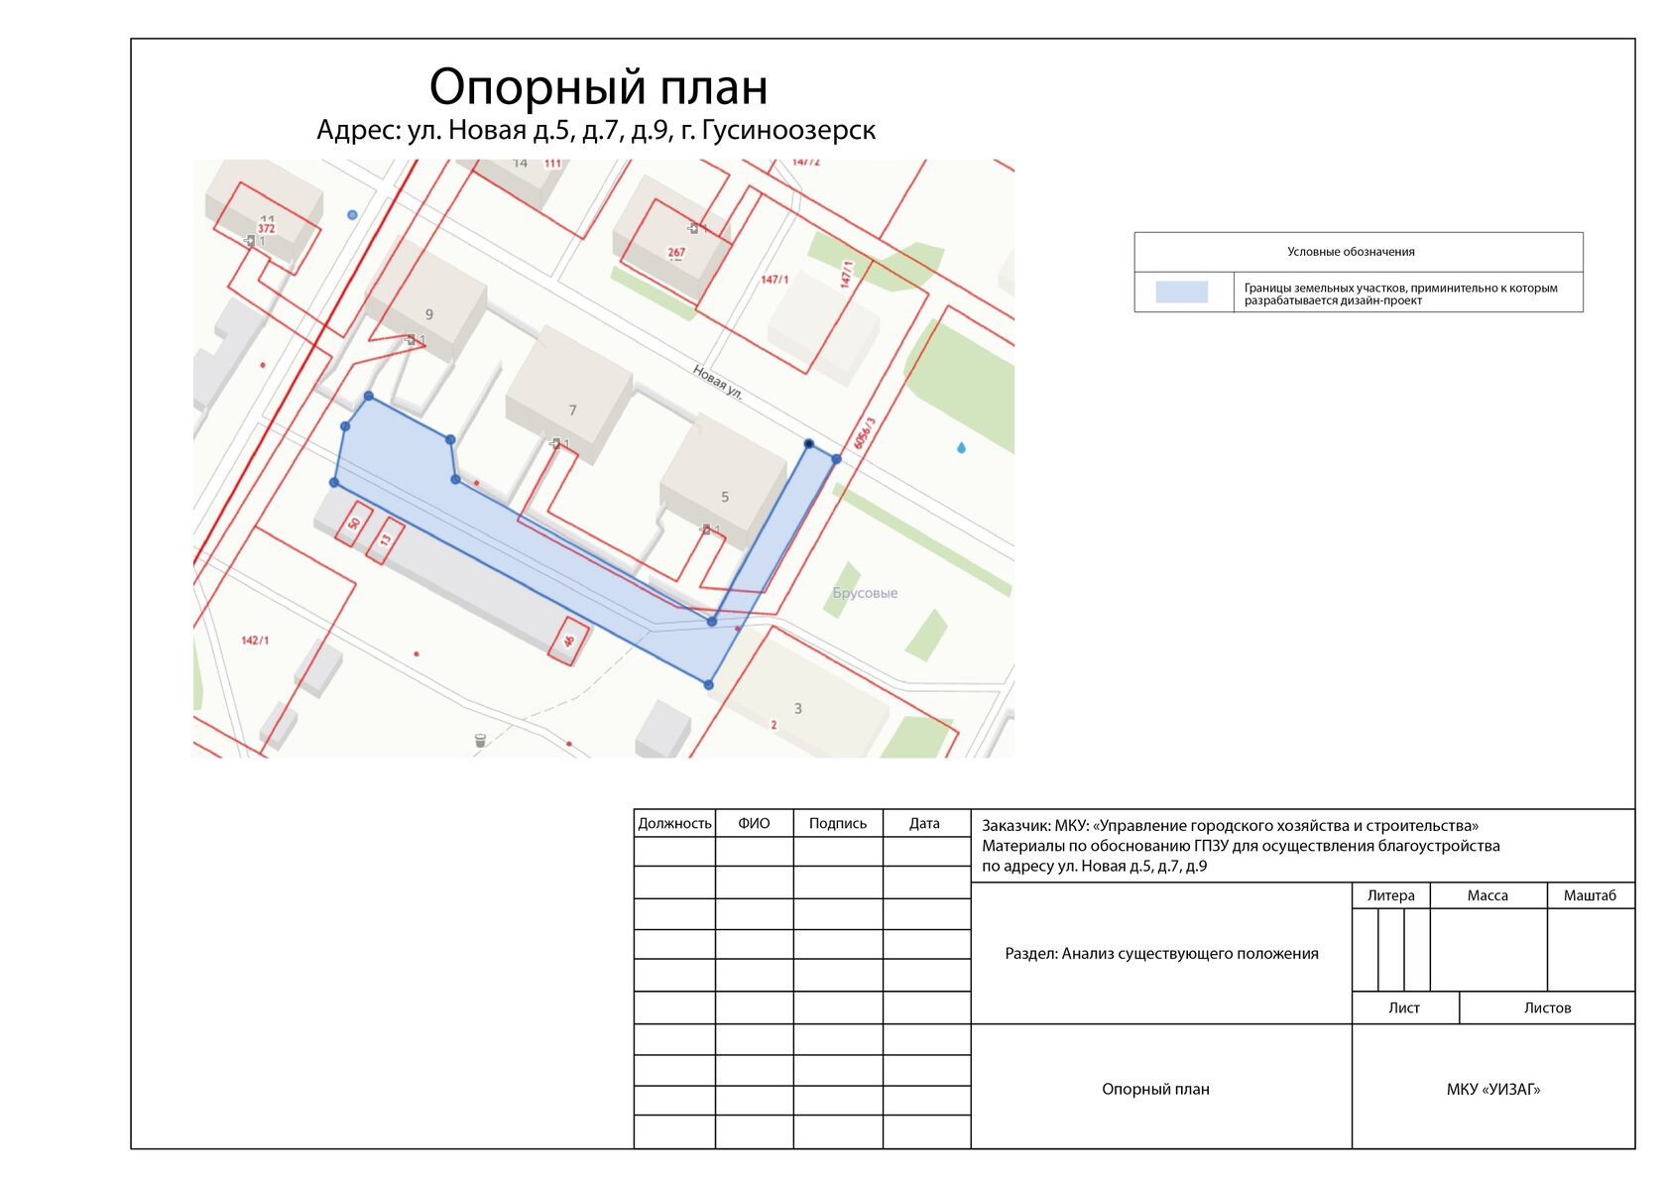Click parcel label 267
The width and height of the screenshot is (1666, 1178).
tap(676, 253)
